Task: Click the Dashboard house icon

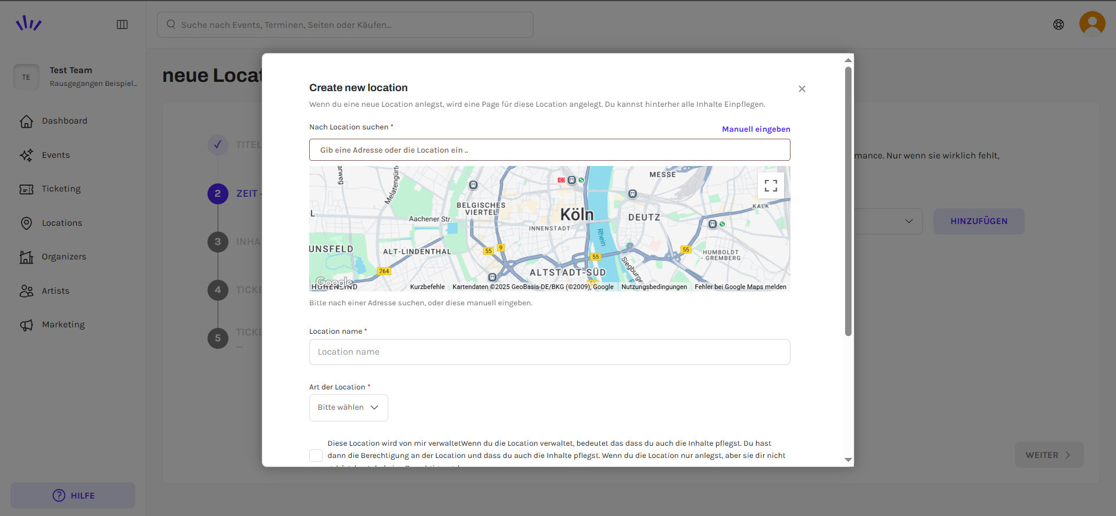Action: click(26, 121)
